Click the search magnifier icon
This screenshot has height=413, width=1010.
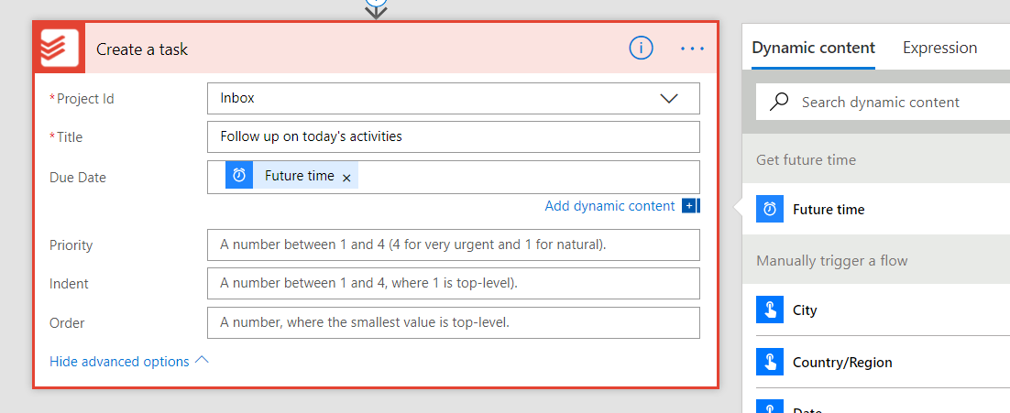click(779, 103)
